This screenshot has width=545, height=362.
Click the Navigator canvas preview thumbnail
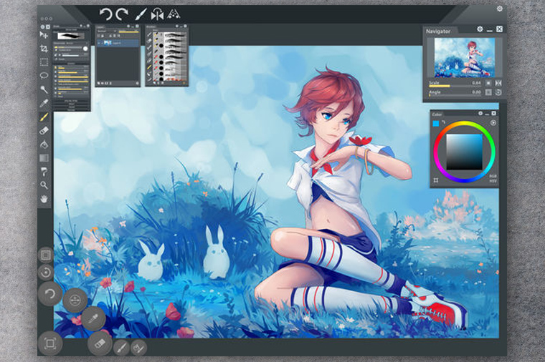coord(465,57)
